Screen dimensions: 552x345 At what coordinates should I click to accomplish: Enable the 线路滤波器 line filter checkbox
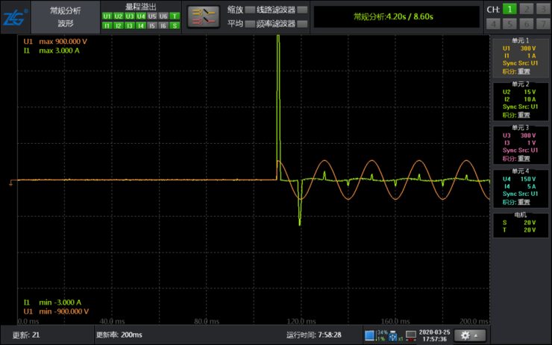(x=302, y=10)
